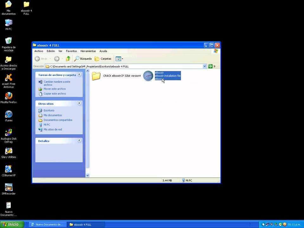The image size is (304, 228).
Task: Select the Mi PC desktop icon
Action: (x=9, y=25)
